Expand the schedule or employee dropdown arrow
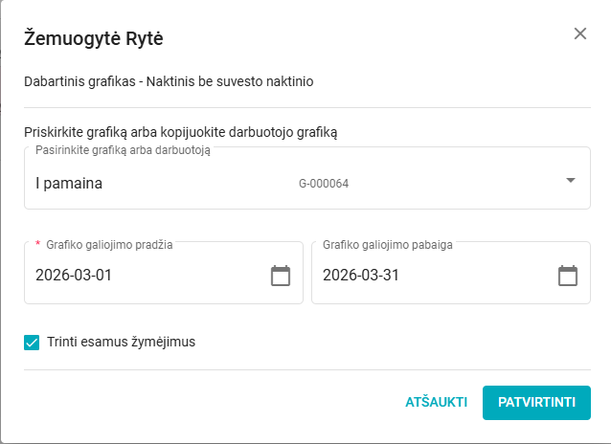The width and height of the screenshot is (611, 444). click(x=570, y=180)
